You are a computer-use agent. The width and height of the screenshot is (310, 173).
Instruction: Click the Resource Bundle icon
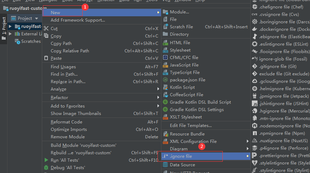165,134
